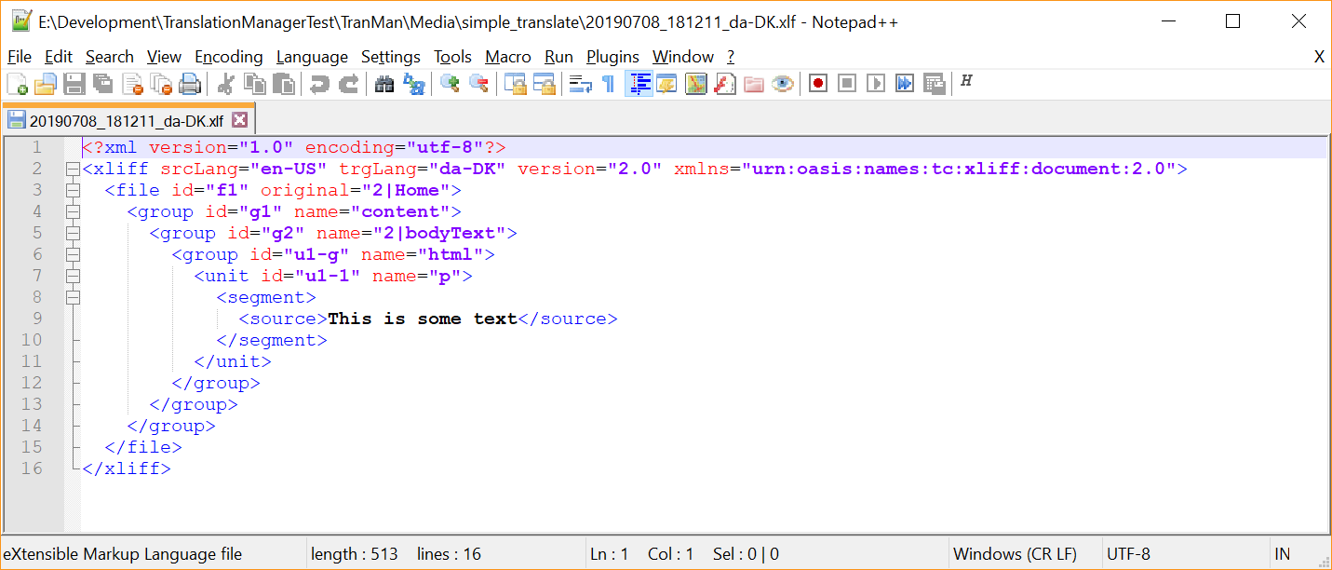The image size is (1332, 570).
Task: Click the Cut scissors icon
Action: pos(225,84)
